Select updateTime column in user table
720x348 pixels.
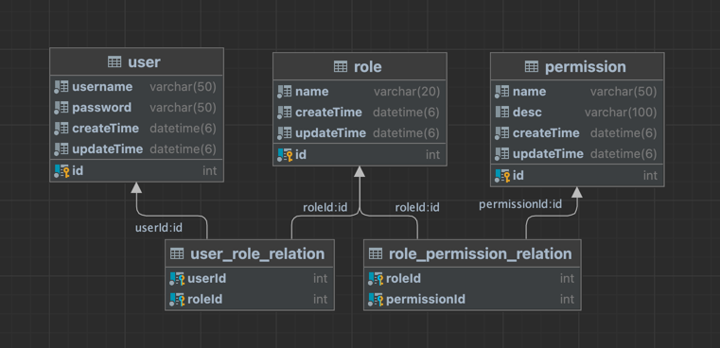[x=137, y=149]
